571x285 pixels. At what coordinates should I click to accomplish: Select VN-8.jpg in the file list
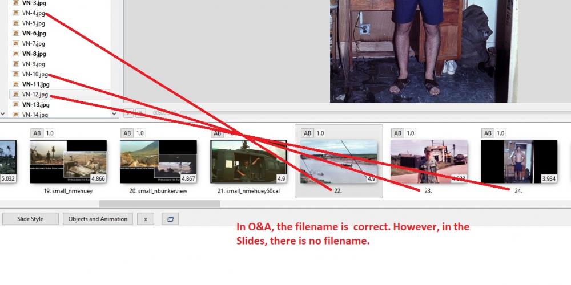click(34, 54)
